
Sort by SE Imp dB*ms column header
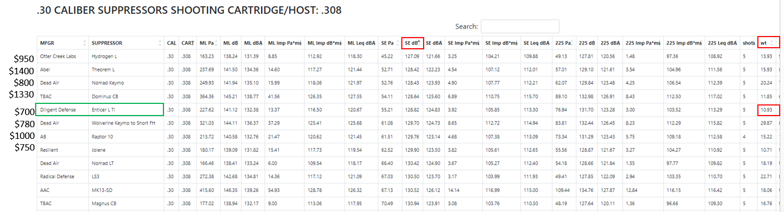(x=501, y=43)
